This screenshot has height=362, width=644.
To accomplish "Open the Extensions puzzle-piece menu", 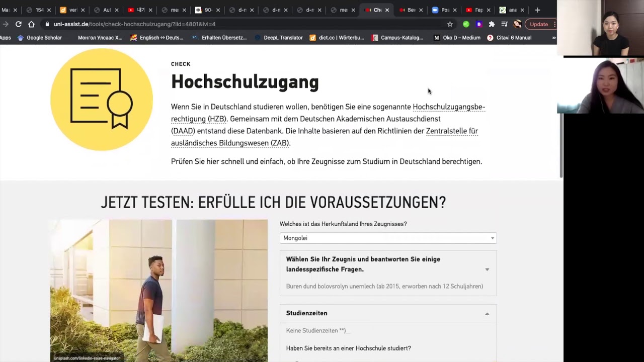I will 492,24.
